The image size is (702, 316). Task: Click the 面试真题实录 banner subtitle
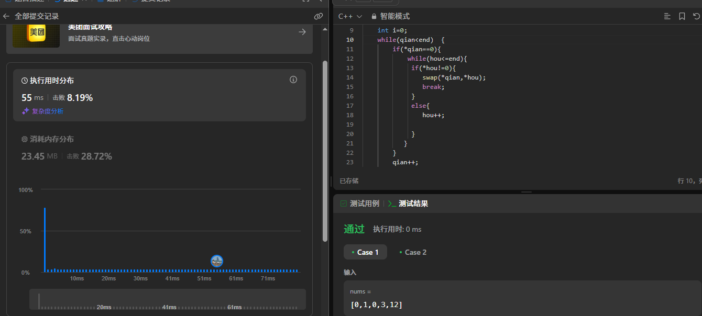109,39
